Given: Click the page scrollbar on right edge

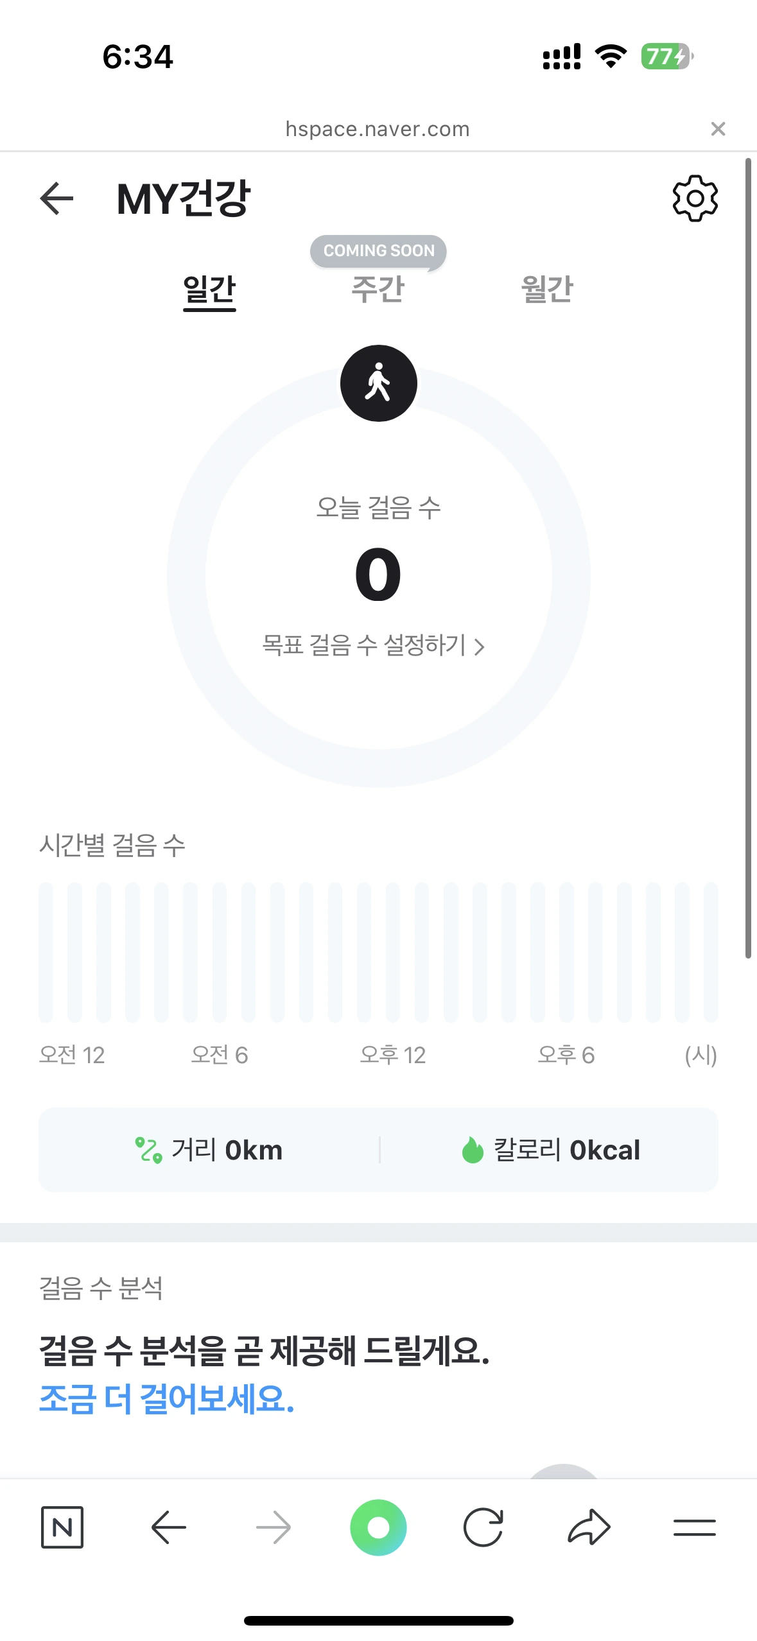Looking at the screenshot, I should [x=748, y=558].
